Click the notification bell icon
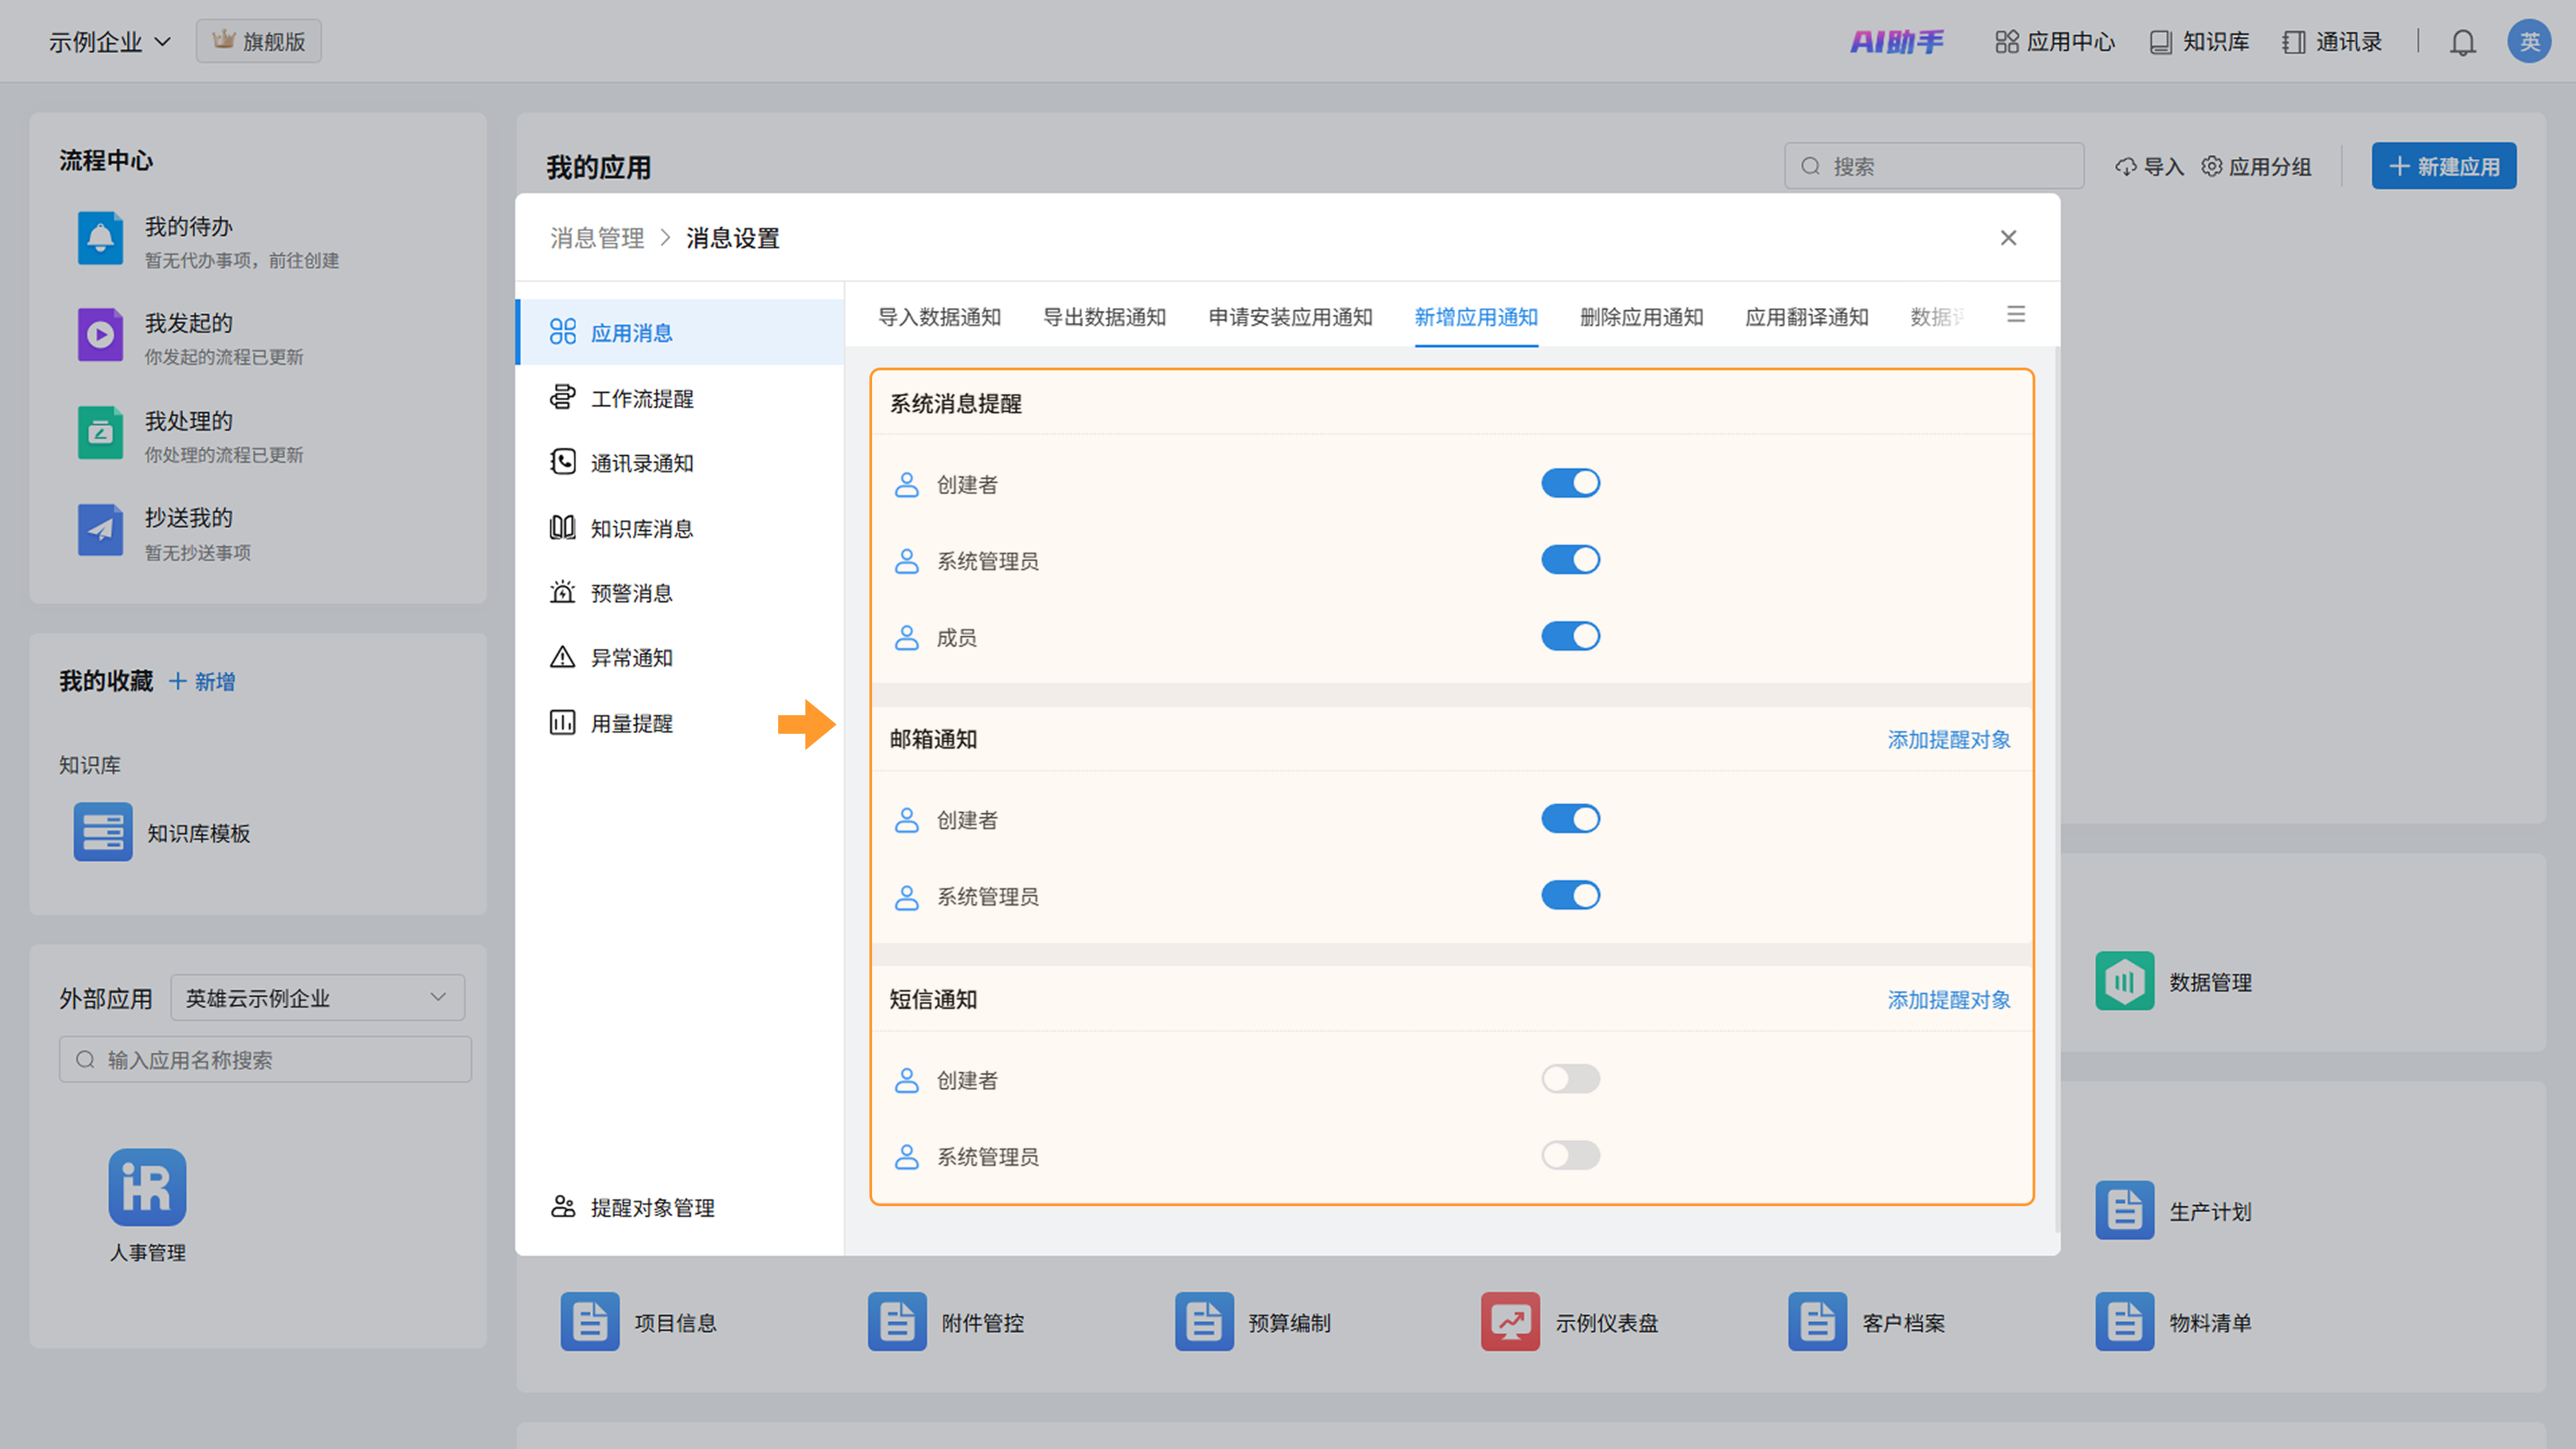2576x1449 pixels. (2462, 42)
